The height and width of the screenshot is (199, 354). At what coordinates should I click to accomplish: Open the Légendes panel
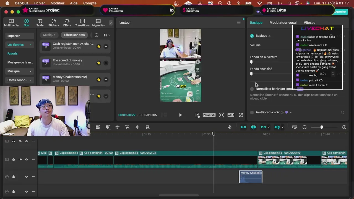[x=98, y=23]
